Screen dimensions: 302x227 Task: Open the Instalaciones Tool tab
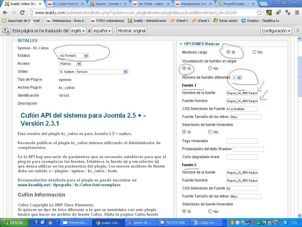point(194,4)
